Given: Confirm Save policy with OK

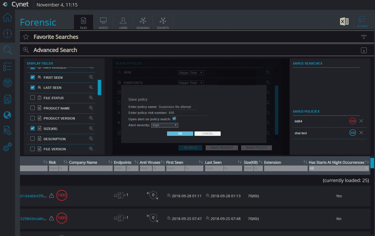Looking at the screenshot, I should tap(180, 133).
